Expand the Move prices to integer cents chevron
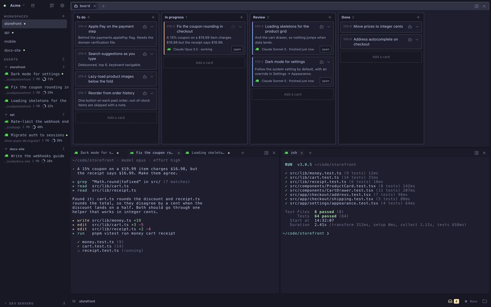Image resolution: width=491 pixels, height=307 pixels. [417, 27]
